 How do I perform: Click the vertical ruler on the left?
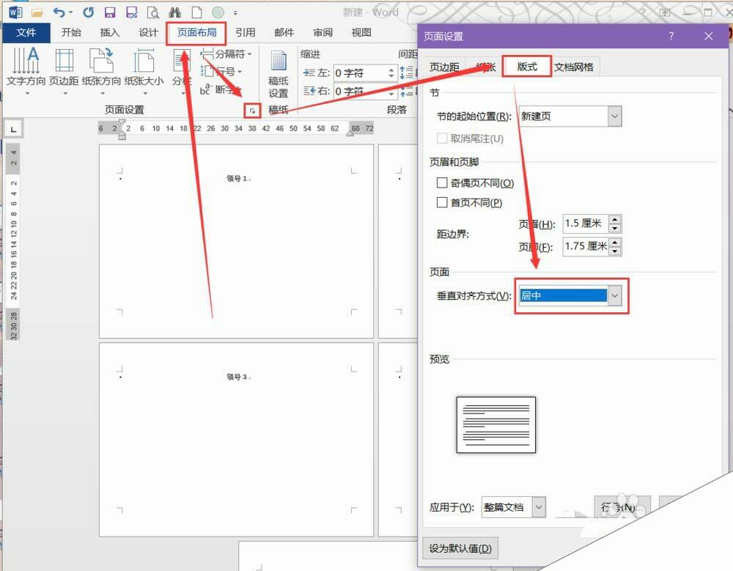pos(13,241)
